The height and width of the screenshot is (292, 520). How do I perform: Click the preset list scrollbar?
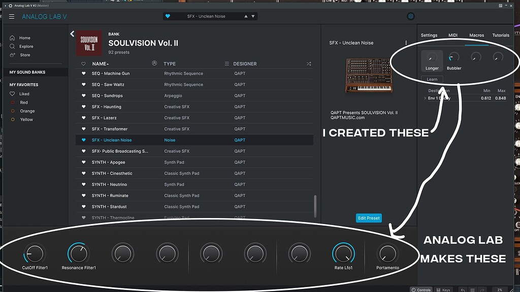(315, 206)
